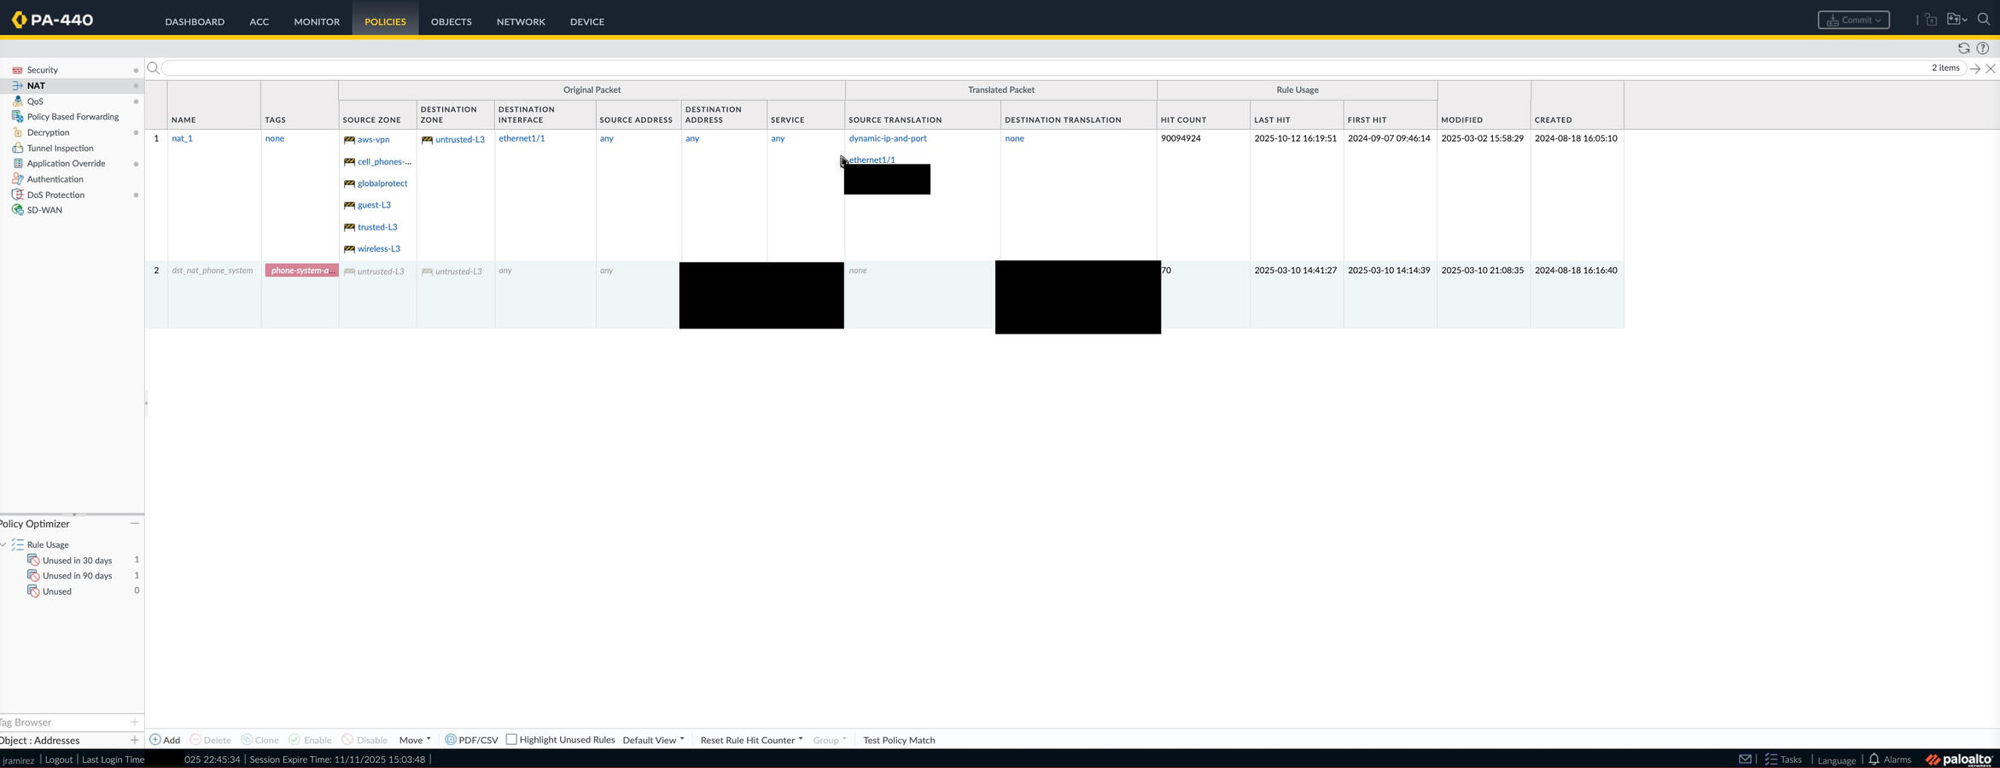Collapse the Rule Usage tree node

4,544
